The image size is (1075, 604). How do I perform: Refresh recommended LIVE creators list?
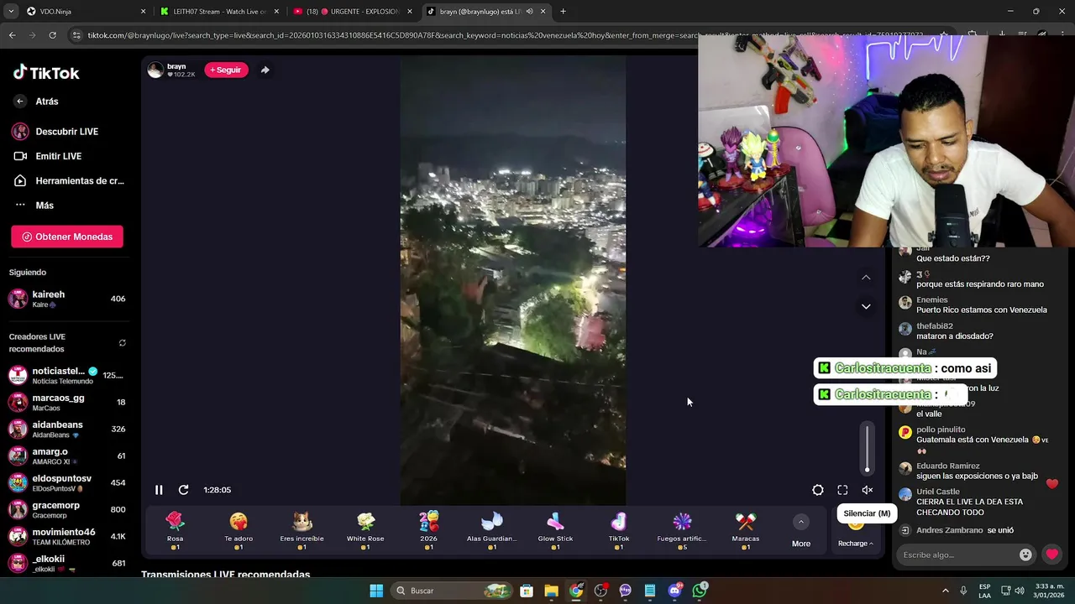[122, 343]
